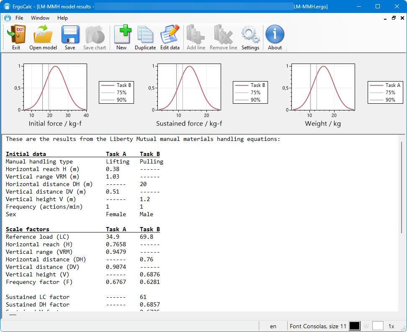This screenshot has width=407, height=332.
Task: Restore the inner document window
Action: tap(394, 18)
